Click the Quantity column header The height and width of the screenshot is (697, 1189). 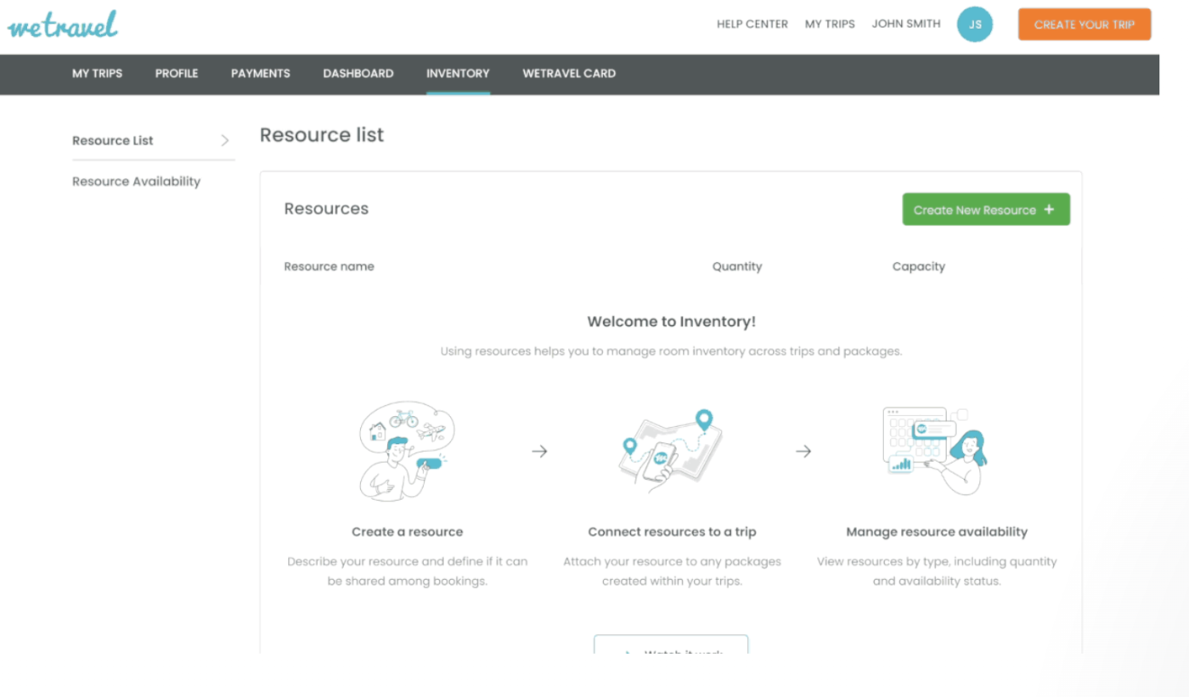737,267
